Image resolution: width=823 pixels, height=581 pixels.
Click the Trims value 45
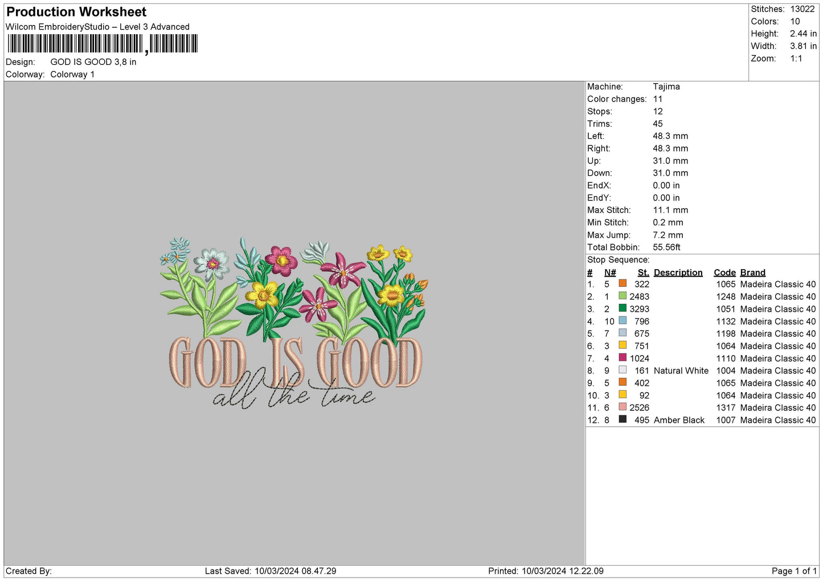coord(658,123)
